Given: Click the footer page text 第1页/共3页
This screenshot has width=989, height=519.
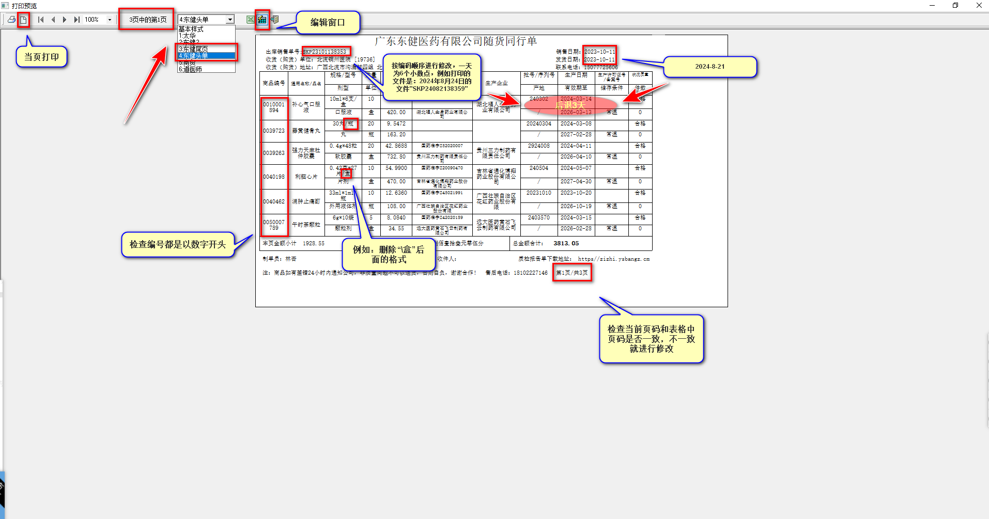Looking at the screenshot, I should tap(572, 273).
